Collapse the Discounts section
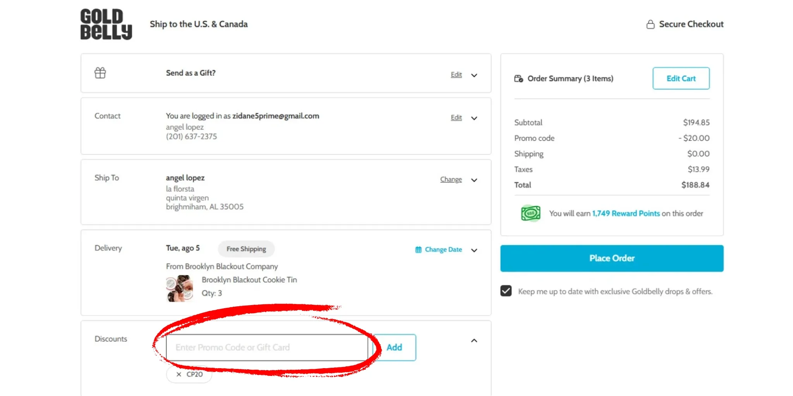Screen dimensions: 793x396 pyautogui.click(x=474, y=341)
